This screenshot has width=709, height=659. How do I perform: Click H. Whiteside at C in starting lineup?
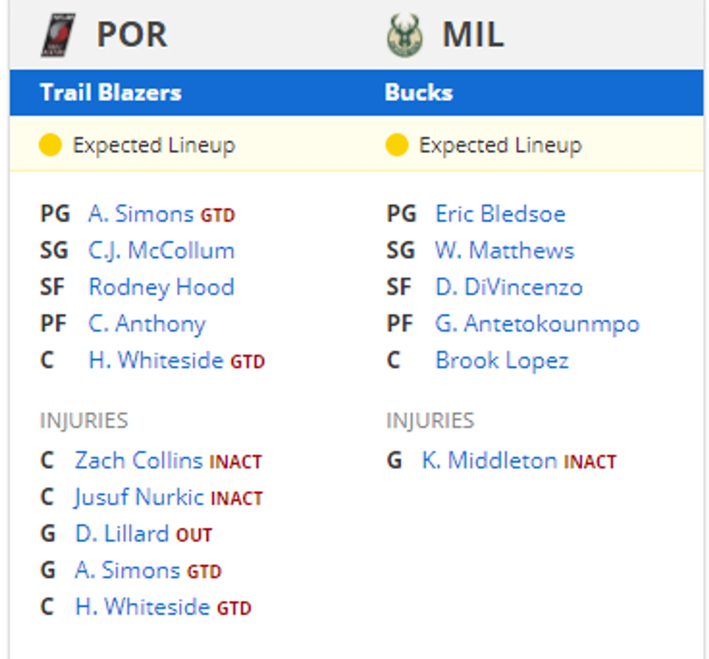point(156,360)
